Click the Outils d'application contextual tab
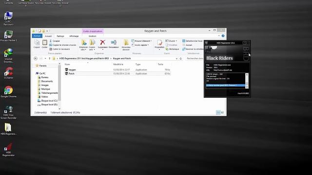This screenshot has width=312, height=175. (x=93, y=31)
